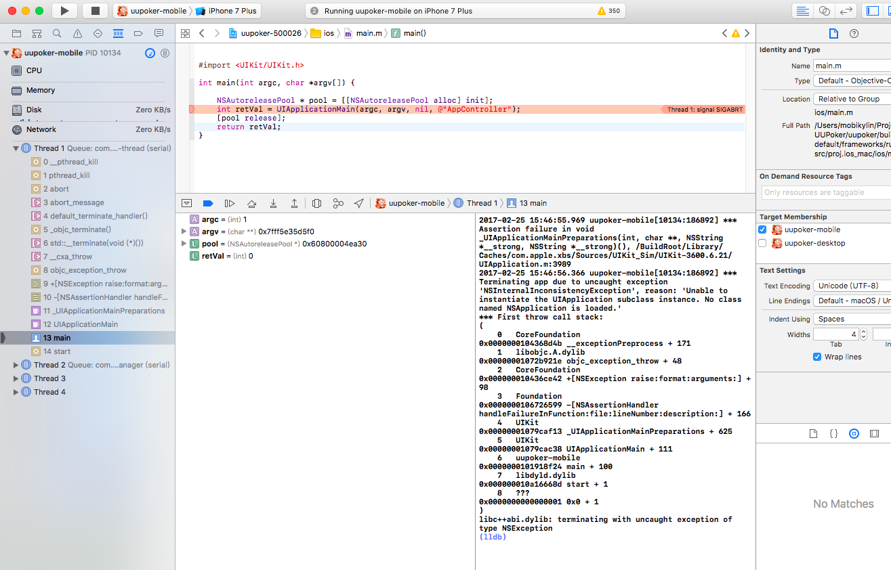
Task: Enable uupoker-desktop target membership checkbox
Action: (x=762, y=244)
